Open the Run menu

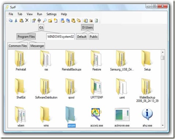coord(40,14)
